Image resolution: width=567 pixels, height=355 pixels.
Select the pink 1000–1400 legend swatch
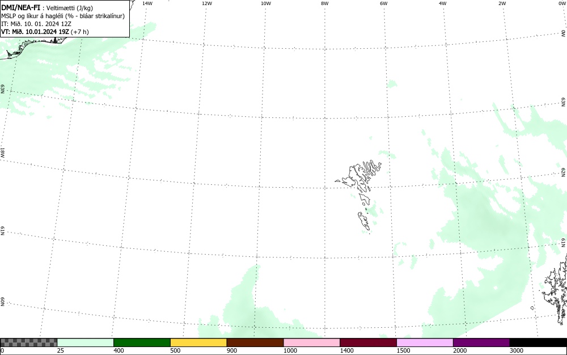(312, 343)
